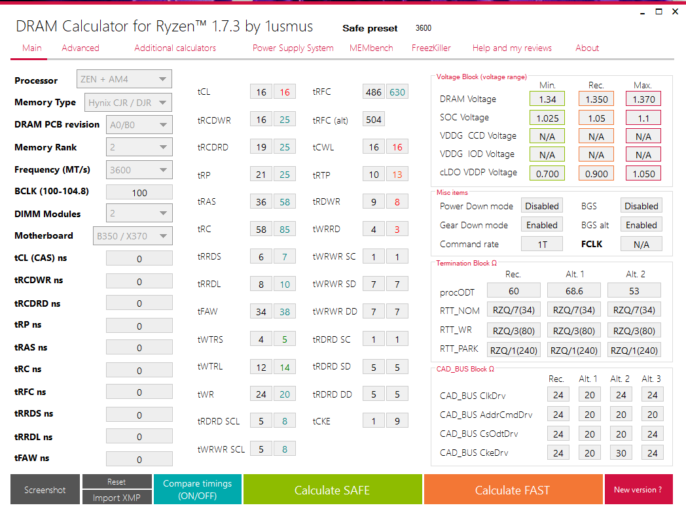Screen dimensions: 686x516
Task: Select the tRFC value 486
Action: tap(374, 92)
